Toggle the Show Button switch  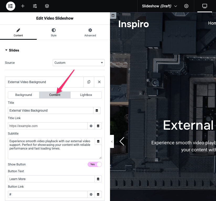click(x=95, y=164)
